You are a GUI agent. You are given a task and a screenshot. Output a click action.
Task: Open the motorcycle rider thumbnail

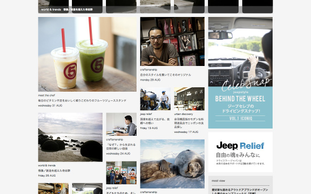click(x=155, y=99)
